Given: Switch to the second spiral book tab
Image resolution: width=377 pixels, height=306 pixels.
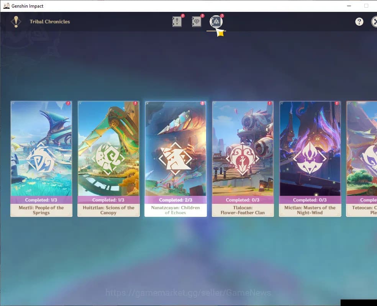Looking at the screenshot, I should click(197, 21).
